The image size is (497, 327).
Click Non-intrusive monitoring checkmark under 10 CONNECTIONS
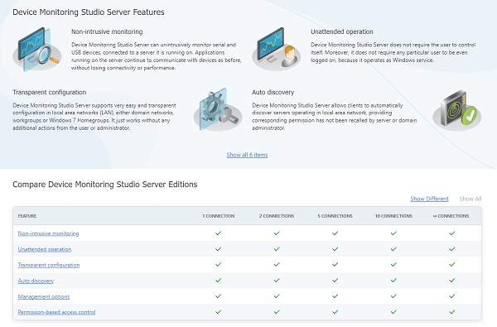[393, 233]
